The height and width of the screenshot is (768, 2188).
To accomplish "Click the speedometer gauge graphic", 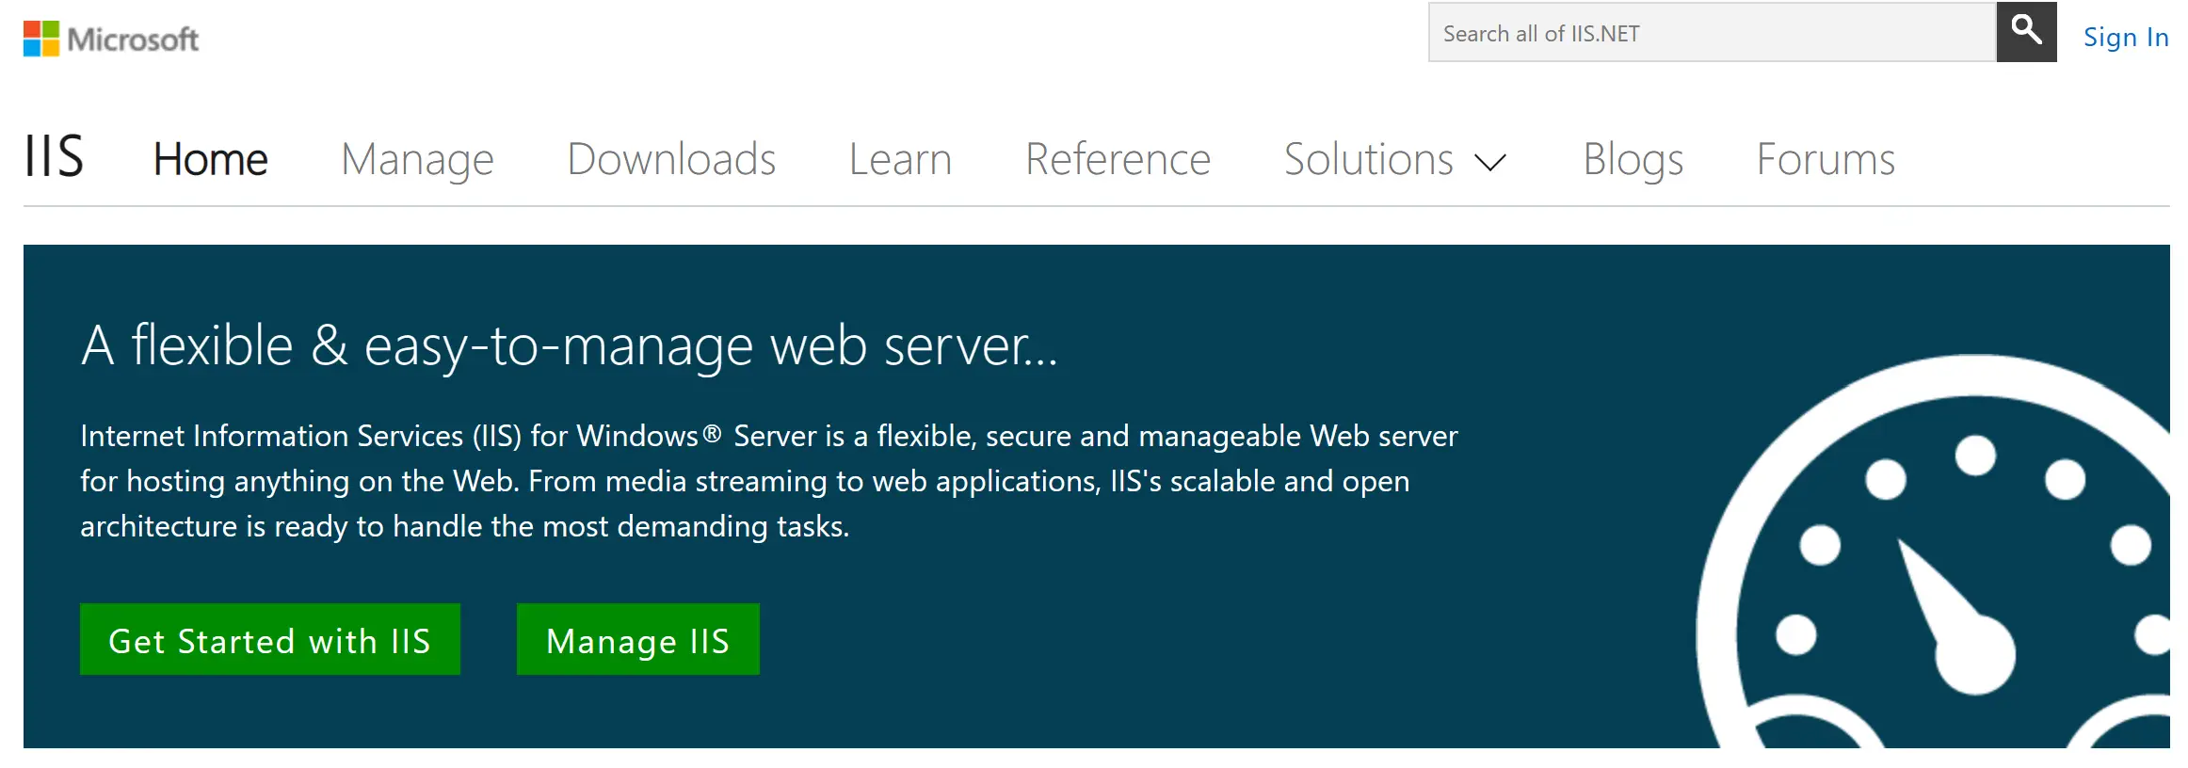I will (x=1933, y=552).
